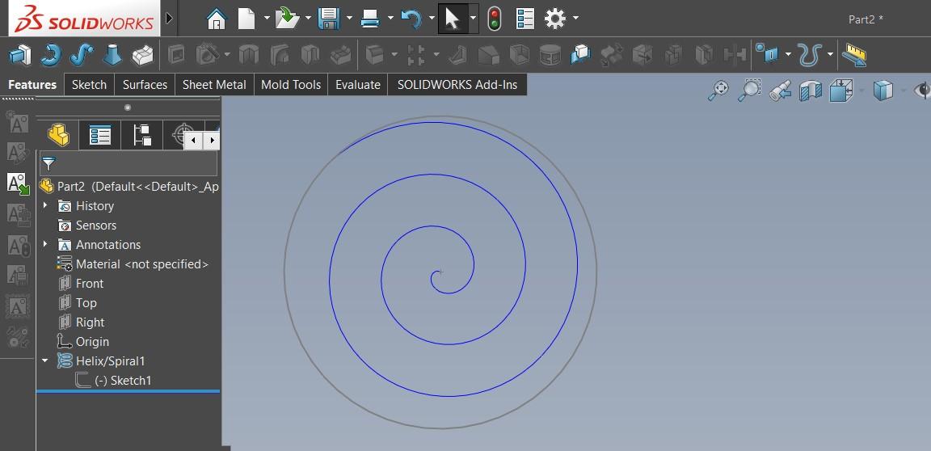Expand the Curves dropdown arrow

tap(830, 55)
